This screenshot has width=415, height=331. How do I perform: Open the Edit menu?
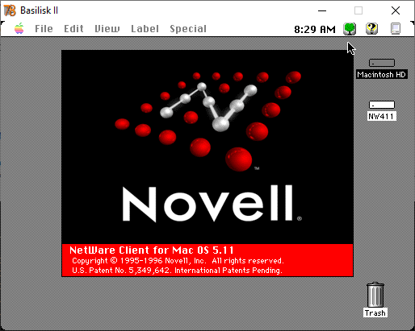coord(73,29)
